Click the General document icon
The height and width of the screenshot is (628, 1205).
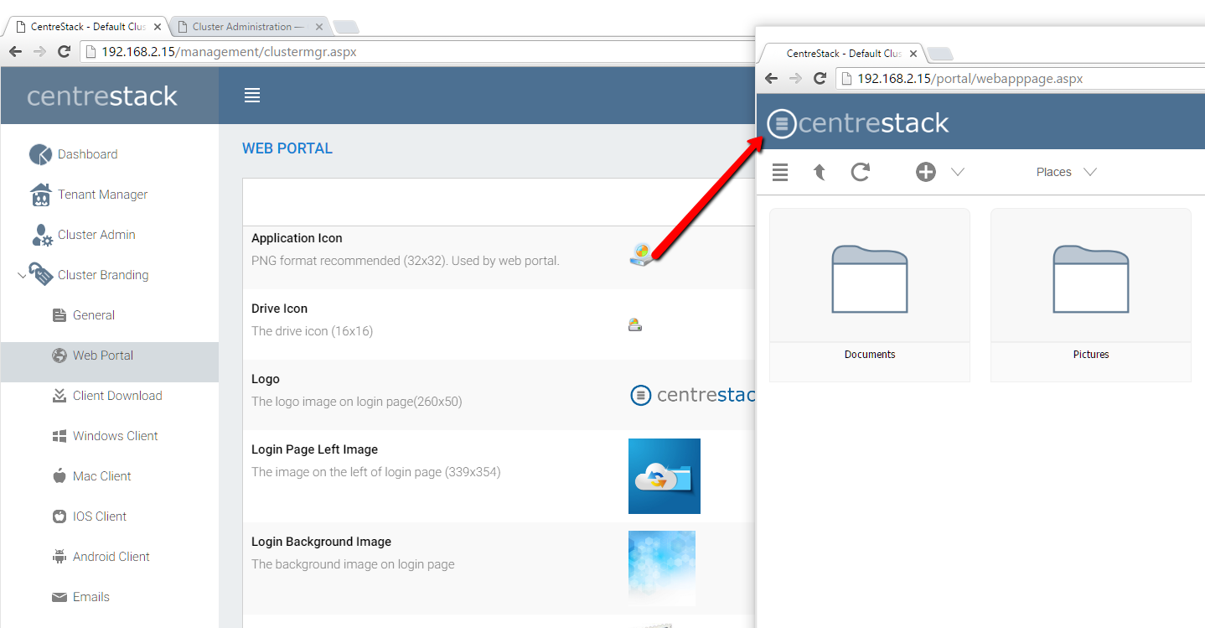coord(59,315)
